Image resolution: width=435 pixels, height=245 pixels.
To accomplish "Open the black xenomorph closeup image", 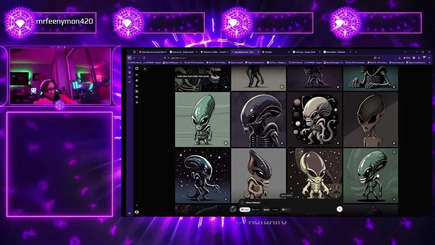I will click(x=258, y=119).
